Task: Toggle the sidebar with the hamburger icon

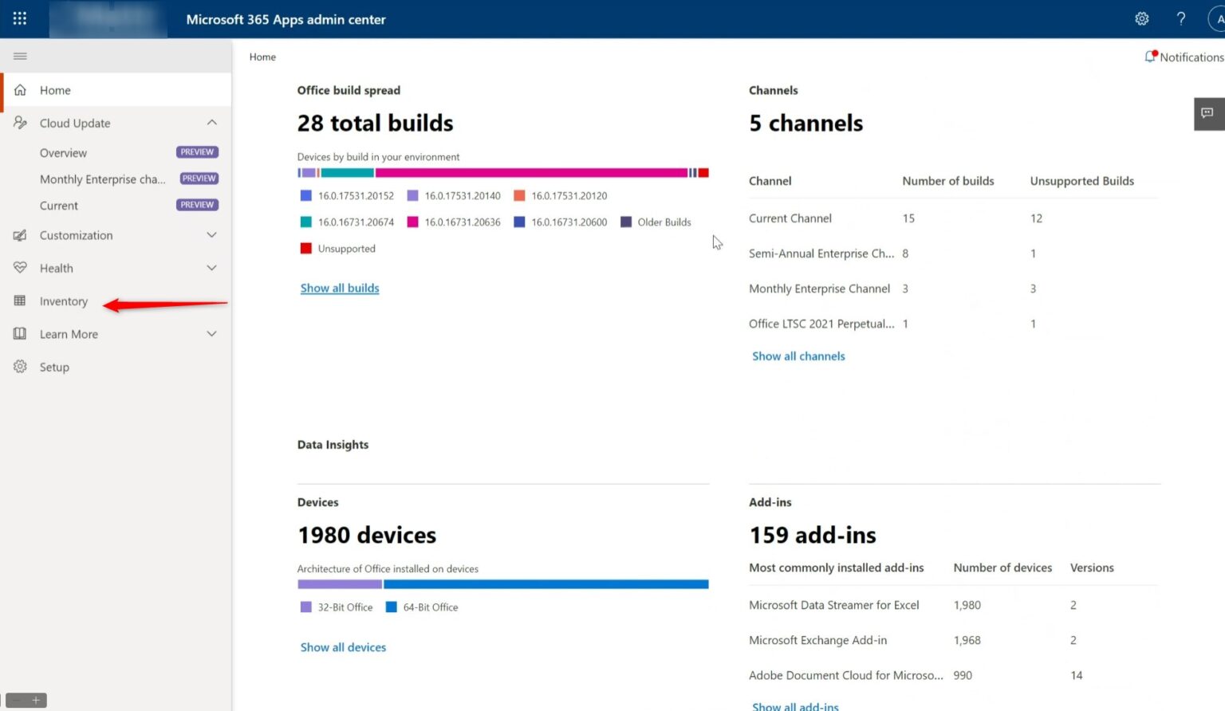Action: click(20, 56)
